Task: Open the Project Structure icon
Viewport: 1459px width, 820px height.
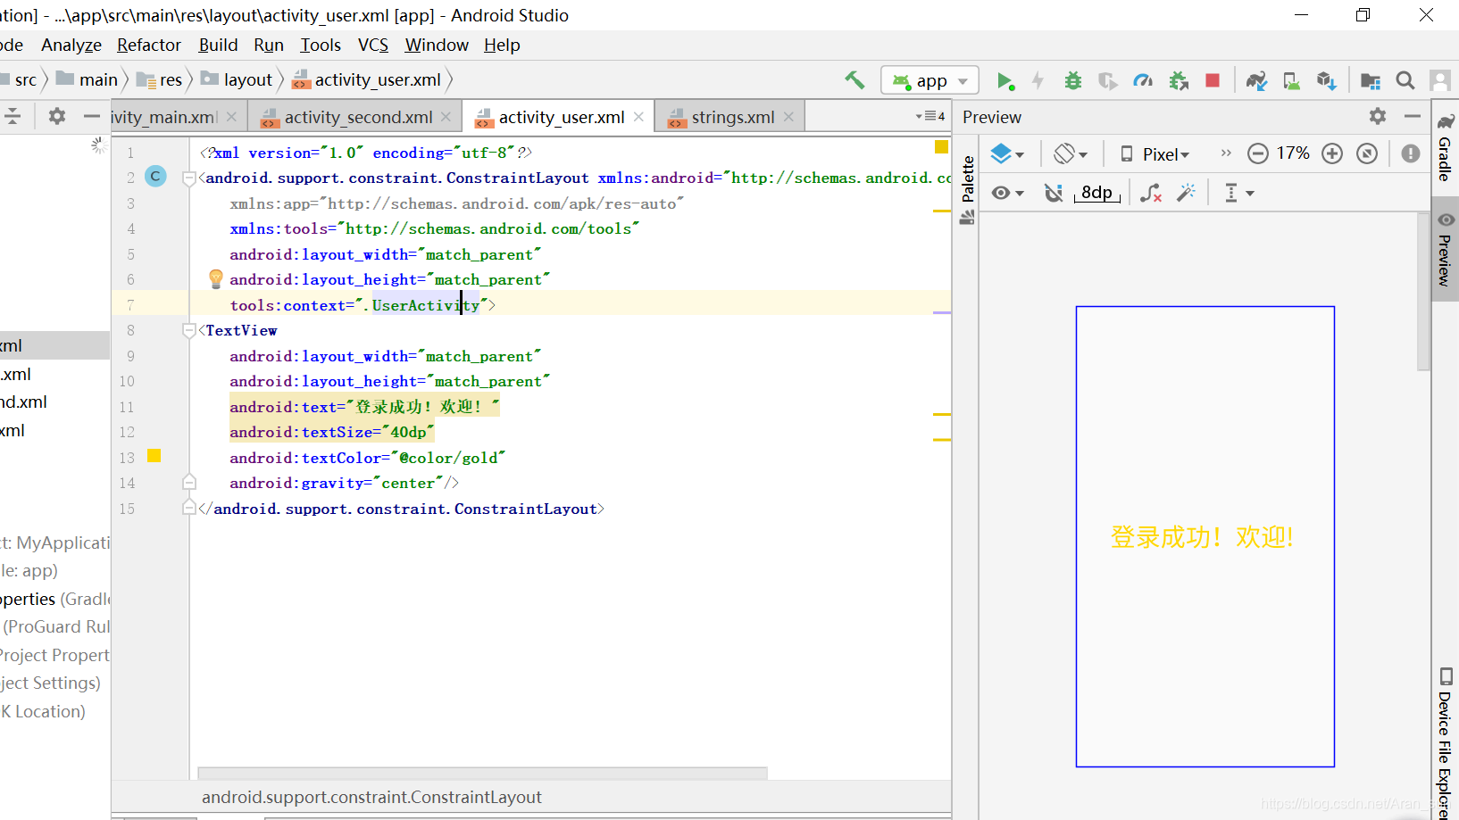Action: (1371, 81)
